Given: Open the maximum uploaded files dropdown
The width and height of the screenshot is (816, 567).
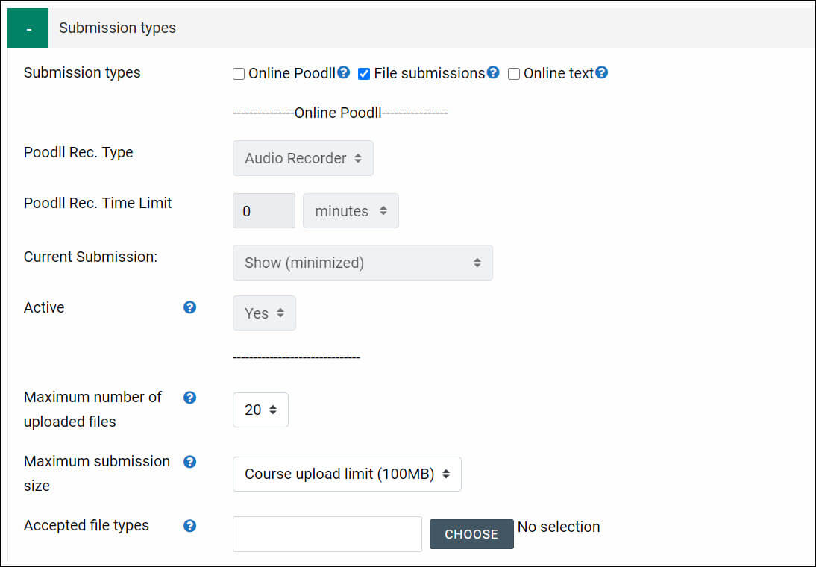Looking at the screenshot, I should coord(260,410).
